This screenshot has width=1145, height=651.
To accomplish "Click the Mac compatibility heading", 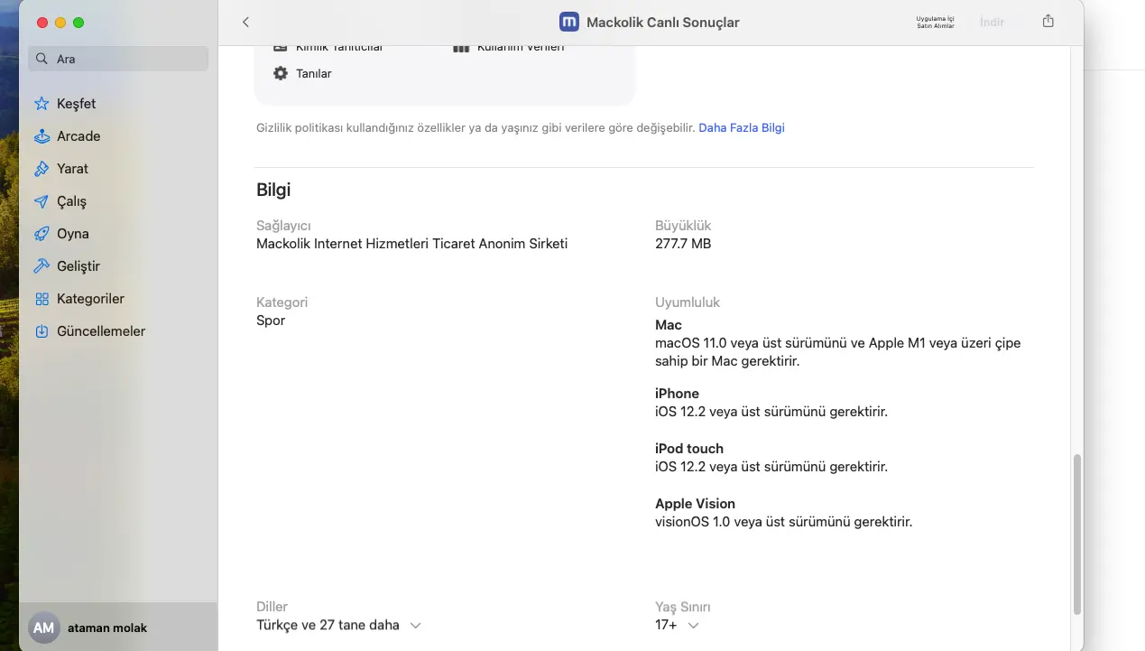I will click(669, 325).
